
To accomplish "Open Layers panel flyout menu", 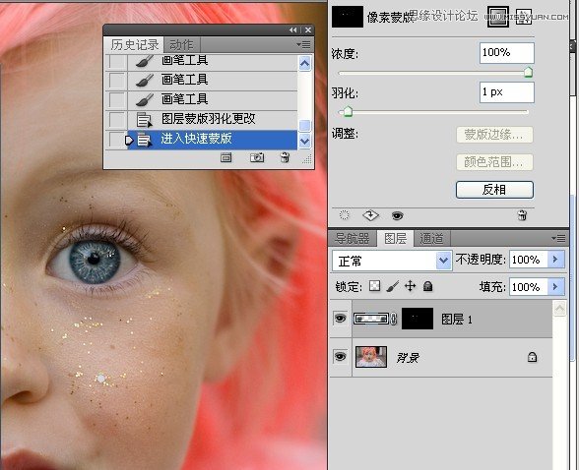I will [x=558, y=239].
